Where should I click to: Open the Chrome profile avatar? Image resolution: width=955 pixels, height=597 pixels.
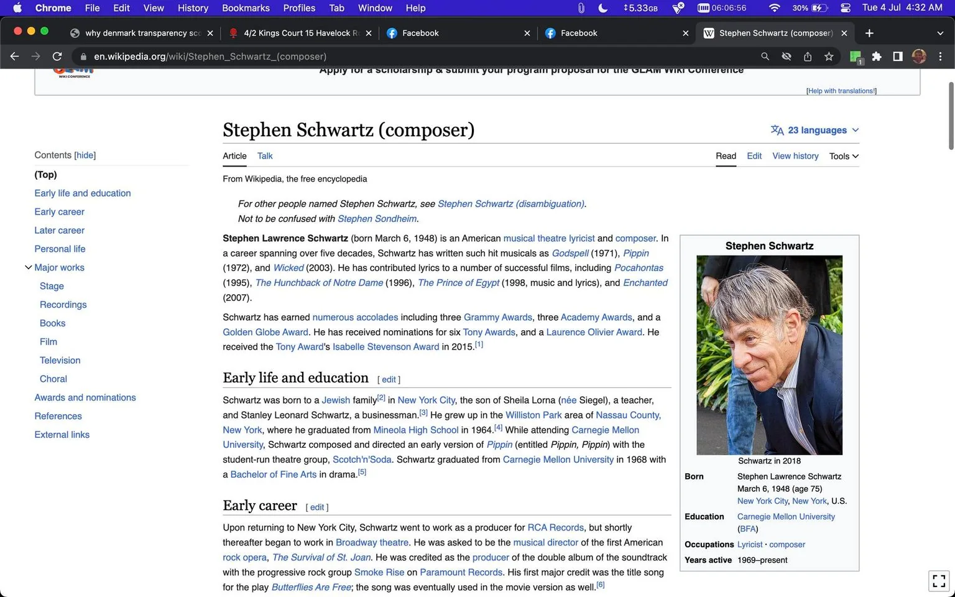(x=919, y=57)
